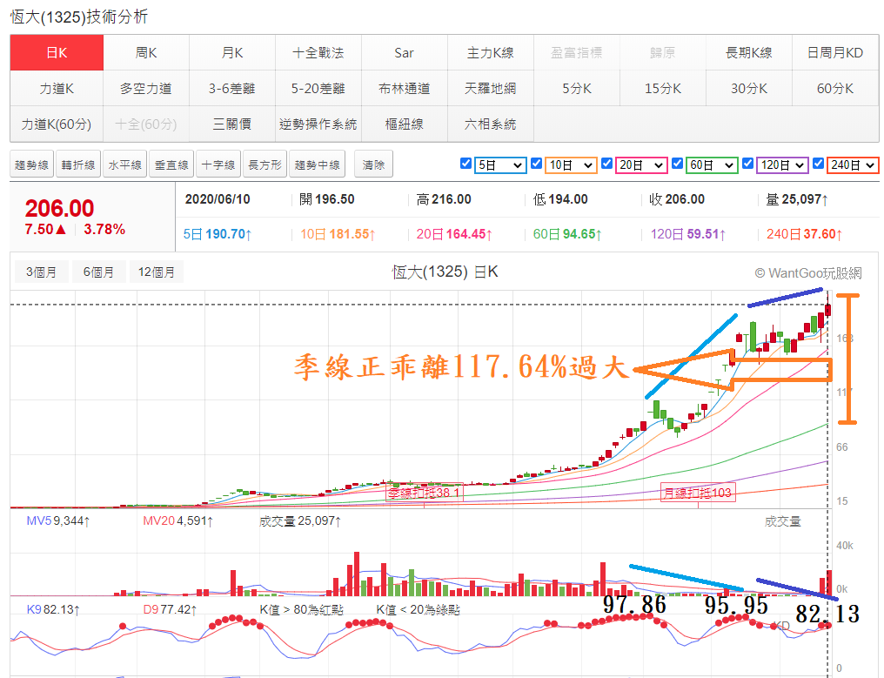Click the 季線扣抵38.1 chart marker
884x678 pixels.
[x=425, y=493]
